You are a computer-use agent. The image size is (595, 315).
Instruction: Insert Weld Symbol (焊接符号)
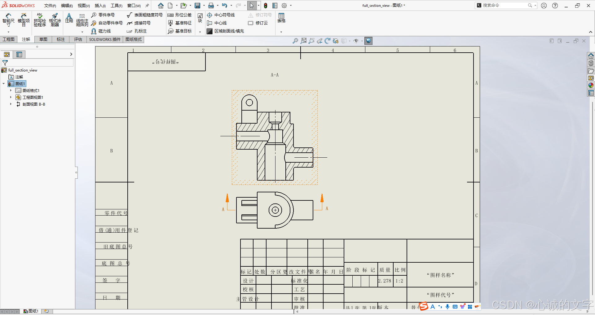pyautogui.click(x=139, y=23)
